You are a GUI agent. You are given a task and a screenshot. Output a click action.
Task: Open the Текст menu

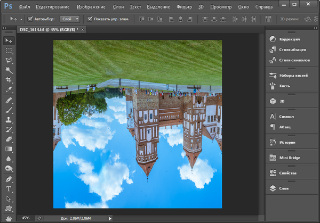(135, 7)
